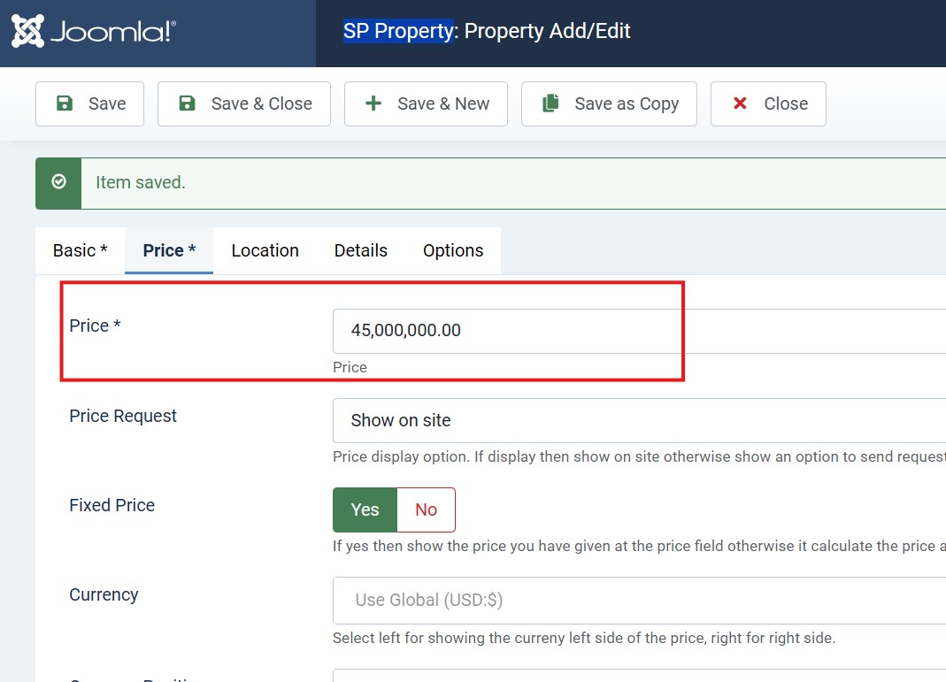This screenshot has height=682, width=946.
Task: Set Fixed Price to Yes
Action: click(x=365, y=510)
